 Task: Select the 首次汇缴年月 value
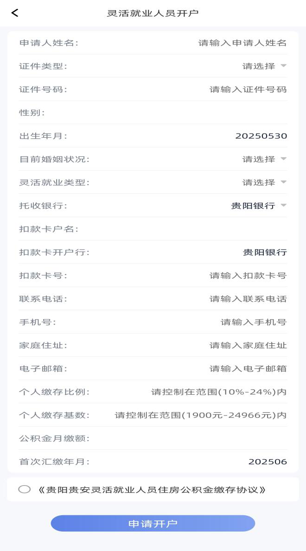click(x=268, y=461)
